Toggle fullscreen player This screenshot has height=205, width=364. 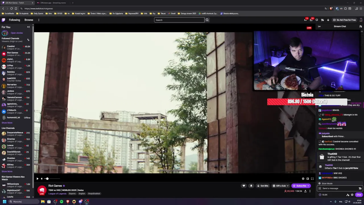click(x=312, y=179)
